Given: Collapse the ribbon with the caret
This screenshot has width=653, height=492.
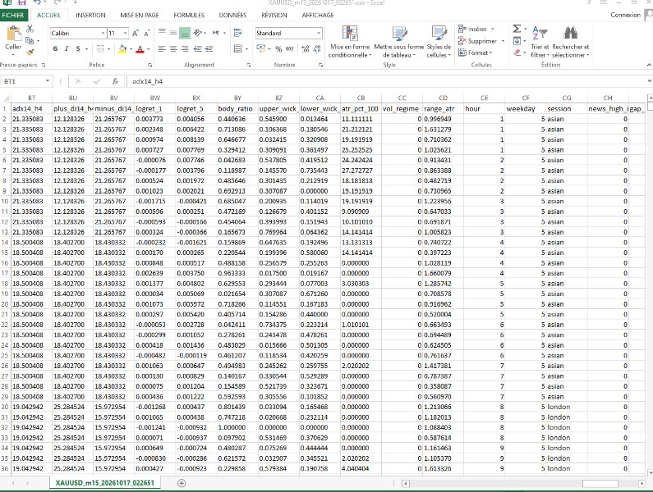Looking at the screenshot, I should coord(648,65).
